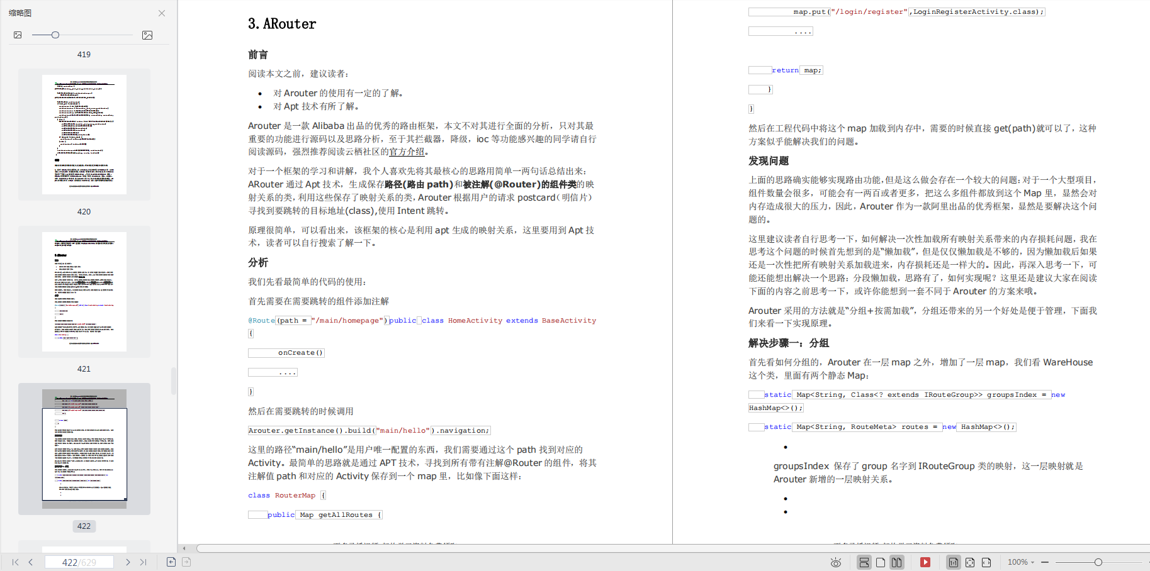Go to the next page

128,562
